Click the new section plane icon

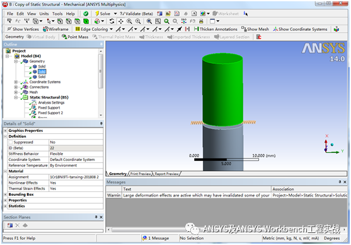(159, 14)
